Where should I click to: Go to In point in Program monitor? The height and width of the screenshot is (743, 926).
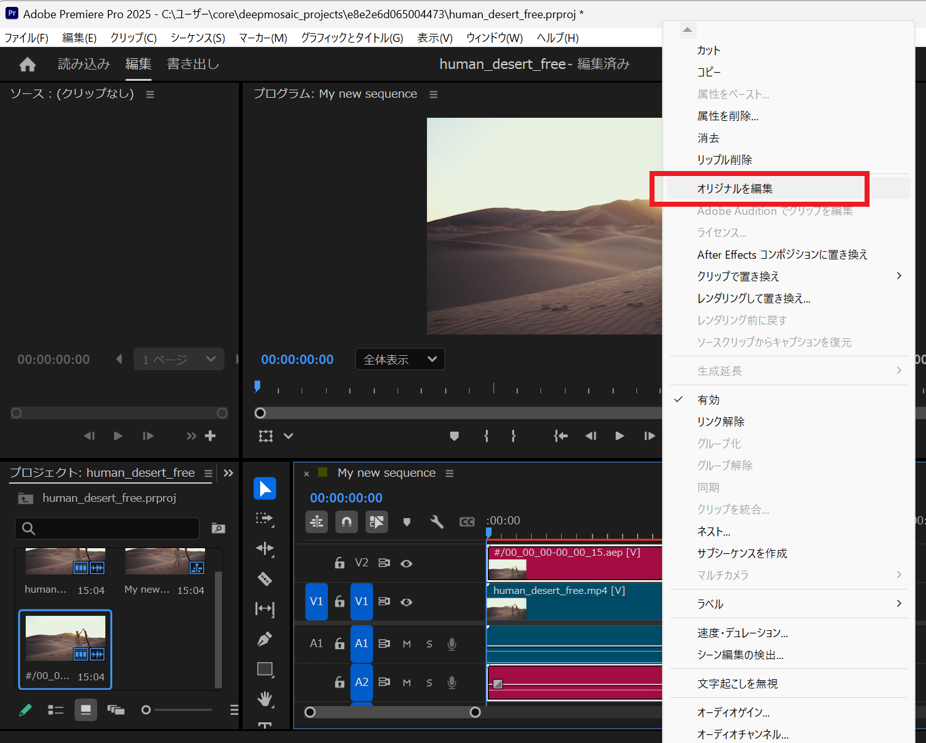[x=560, y=436]
